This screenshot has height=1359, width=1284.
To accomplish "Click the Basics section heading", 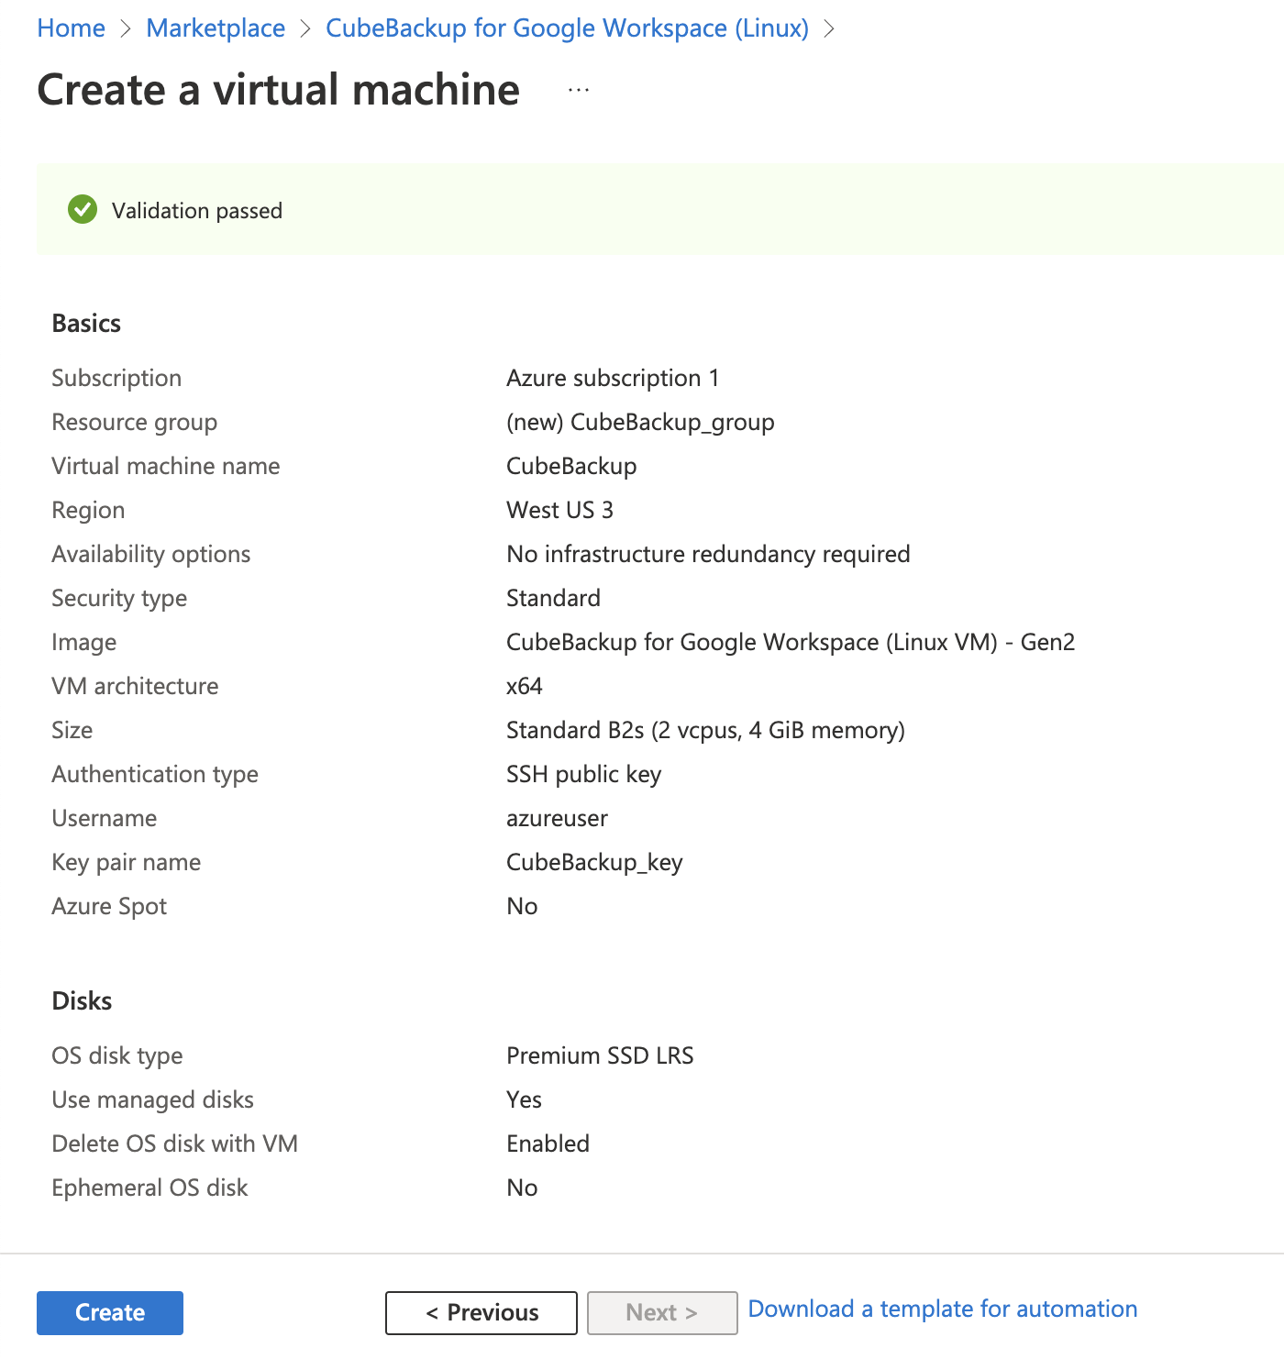I will pos(86,324).
